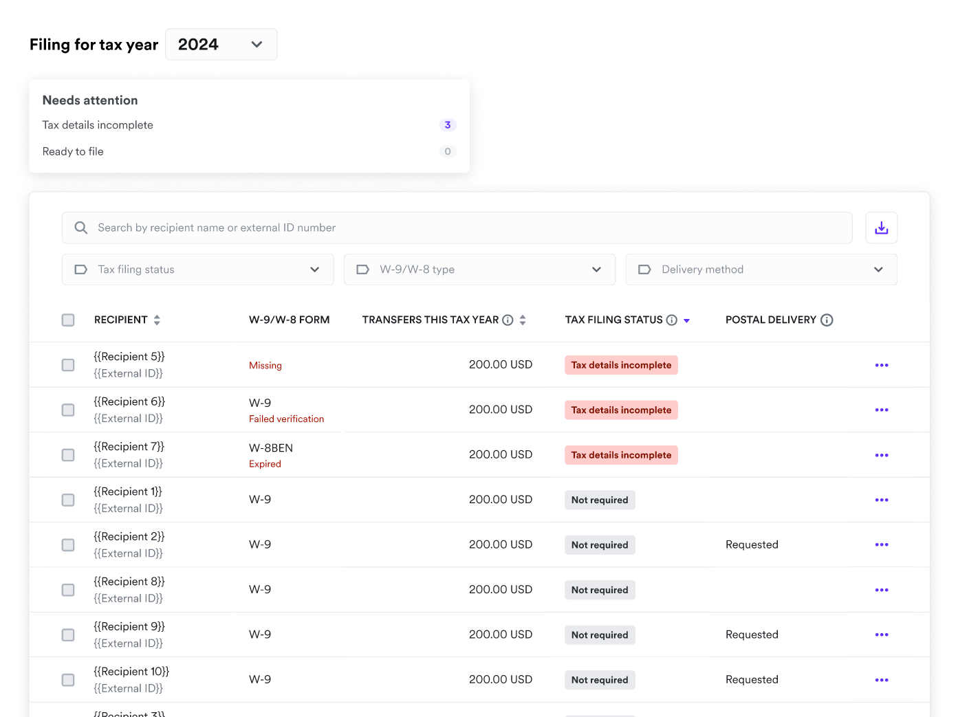Expand the Tax filing status filter
This screenshot has width=958, height=717.
pos(197,269)
